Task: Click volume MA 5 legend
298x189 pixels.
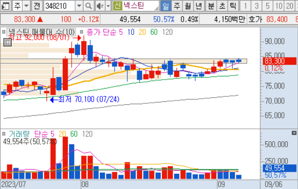Action: point(52,134)
